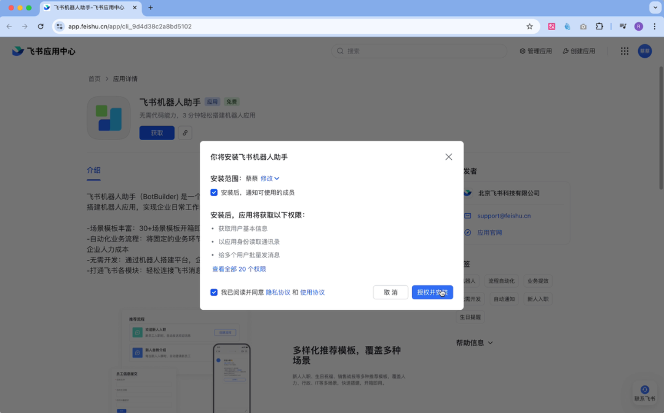664x413 pixels.
Task: Click the compass icon beside 应用官网
Action: (467, 232)
